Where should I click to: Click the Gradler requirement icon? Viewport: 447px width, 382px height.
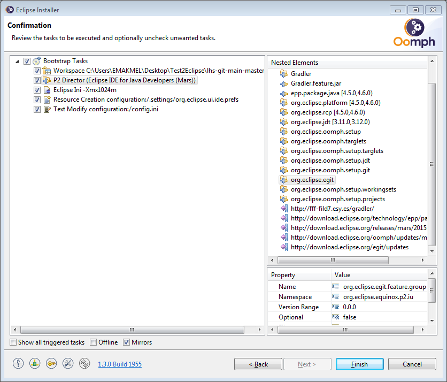click(x=284, y=74)
